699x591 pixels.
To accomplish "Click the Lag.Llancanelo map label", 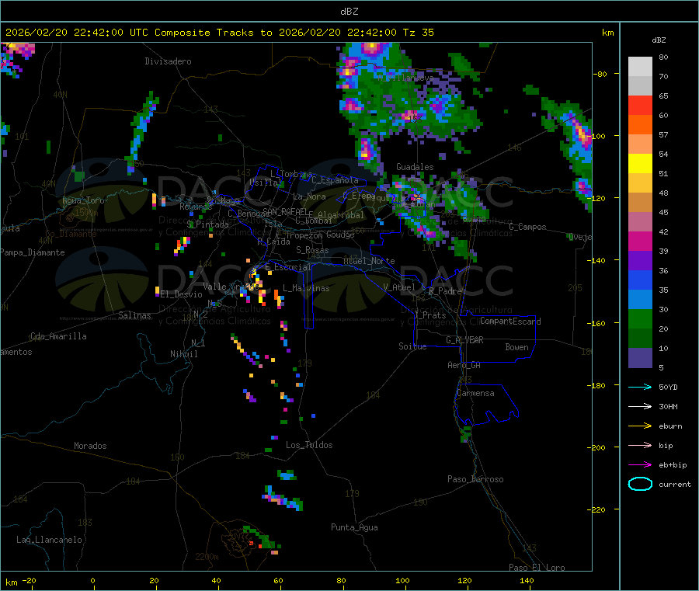I will point(49,540).
